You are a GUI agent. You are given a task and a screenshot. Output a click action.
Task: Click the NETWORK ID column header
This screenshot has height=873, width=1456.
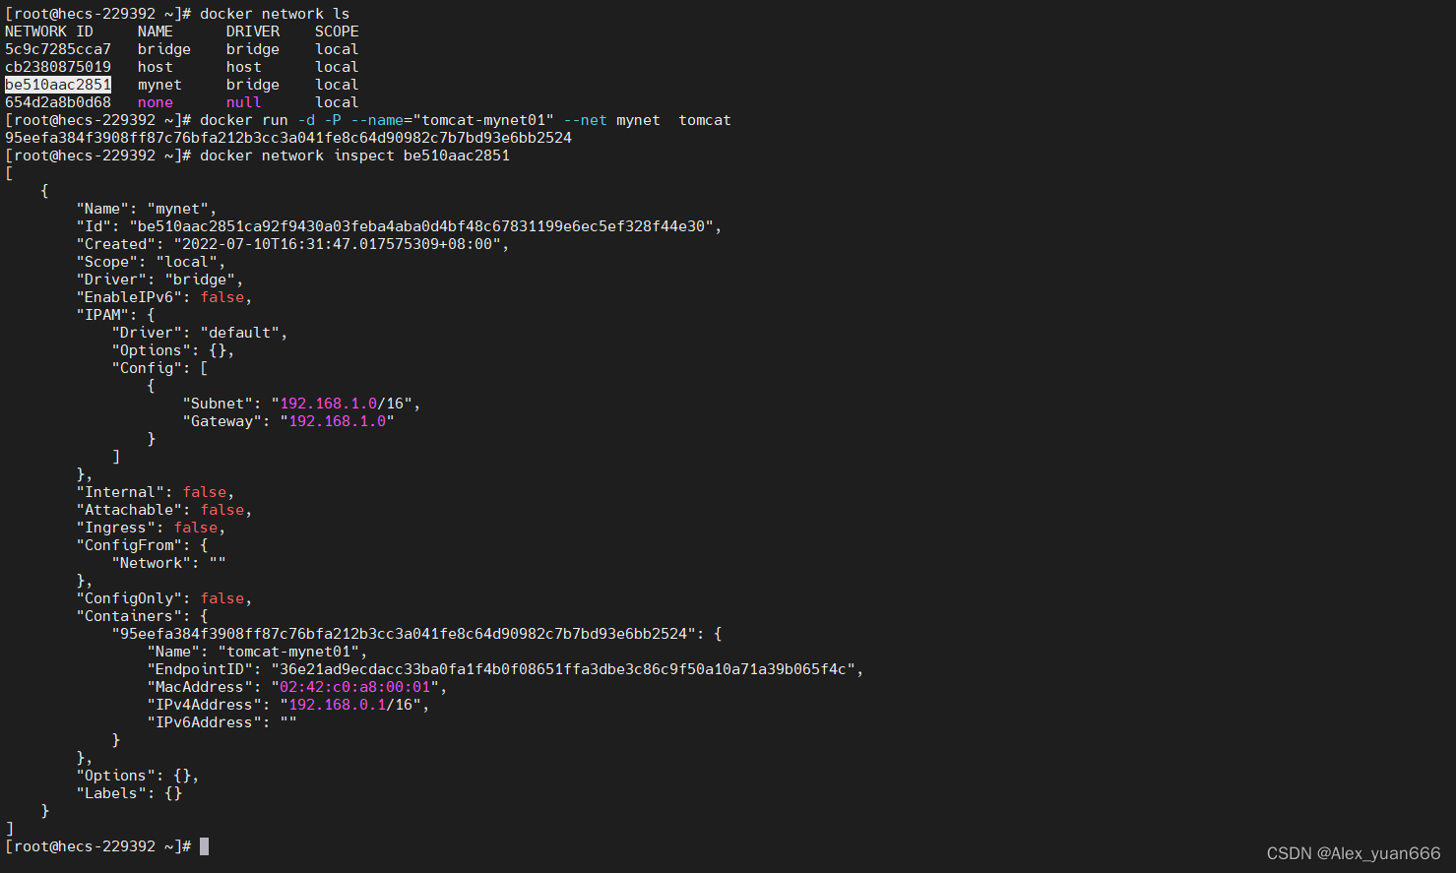click(49, 31)
